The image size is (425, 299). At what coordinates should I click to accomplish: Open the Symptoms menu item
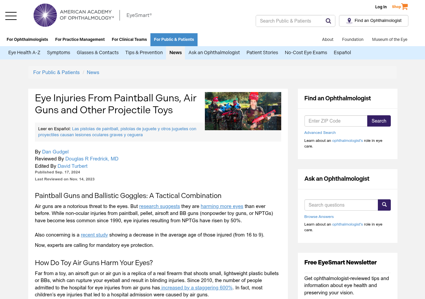[x=58, y=53]
